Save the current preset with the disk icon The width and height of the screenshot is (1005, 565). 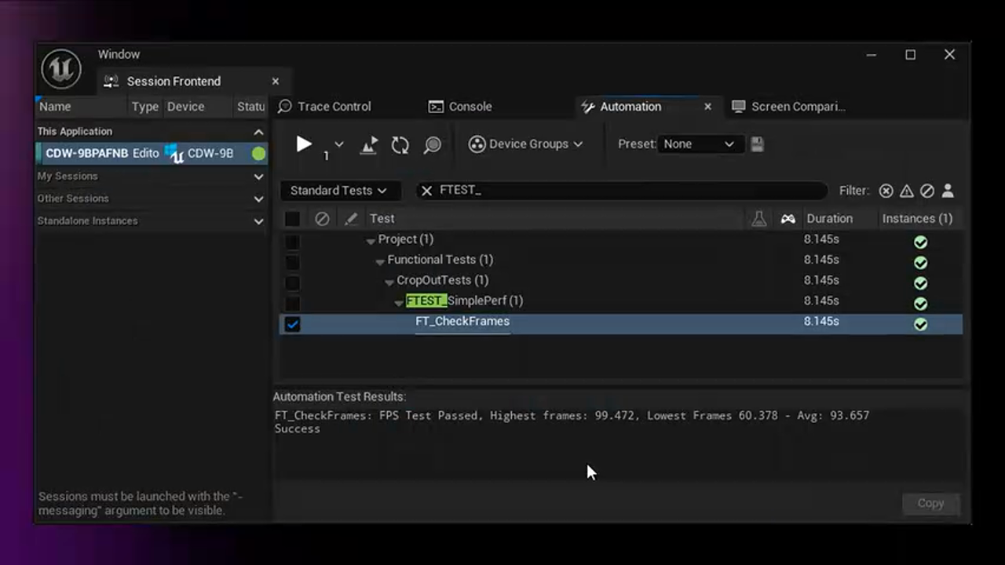pos(756,144)
